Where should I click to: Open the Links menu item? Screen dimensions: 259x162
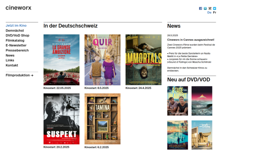coord(10,60)
